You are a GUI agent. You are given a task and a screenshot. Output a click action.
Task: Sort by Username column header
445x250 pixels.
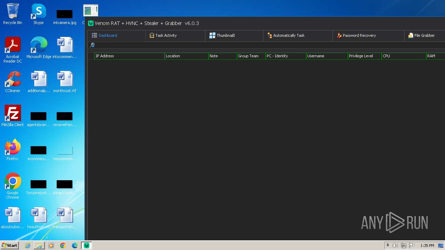(327, 56)
